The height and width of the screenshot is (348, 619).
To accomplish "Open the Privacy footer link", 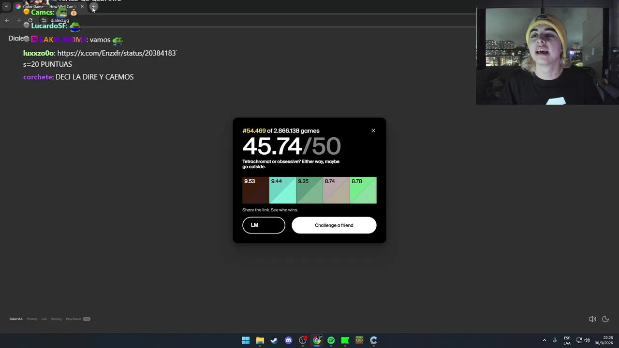I will 32,319.
